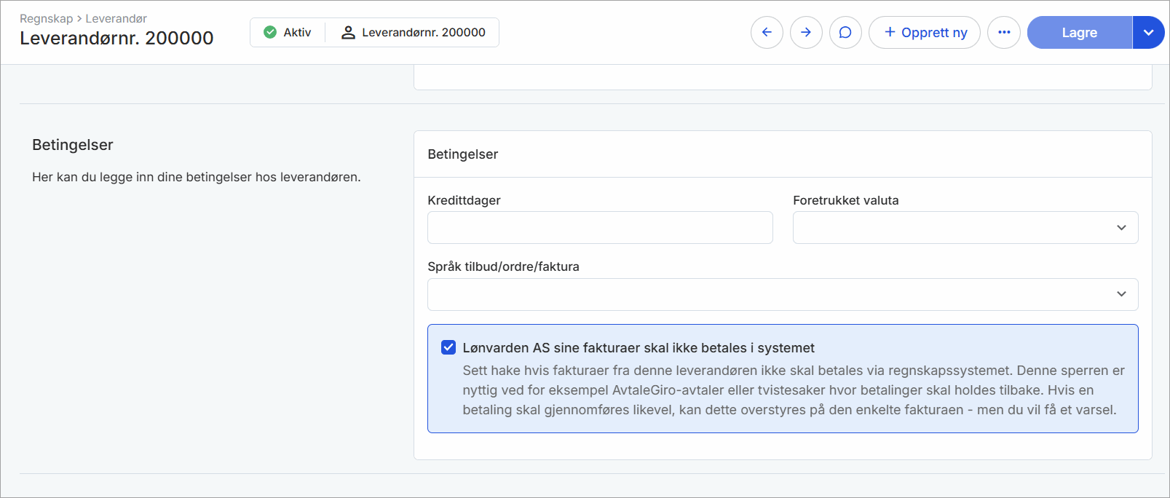Image resolution: width=1170 pixels, height=498 pixels.
Task: Open the comments speech bubble icon
Action: (845, 33)
